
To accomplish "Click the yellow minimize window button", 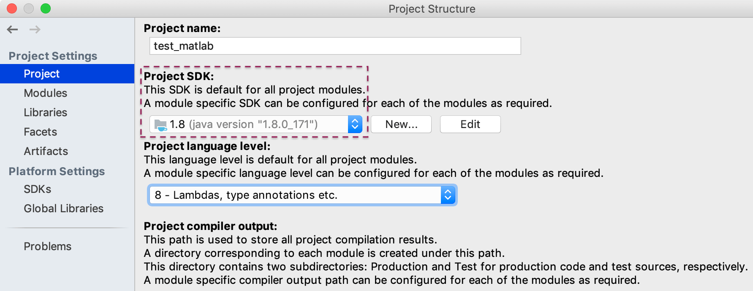I will point(29,8).
